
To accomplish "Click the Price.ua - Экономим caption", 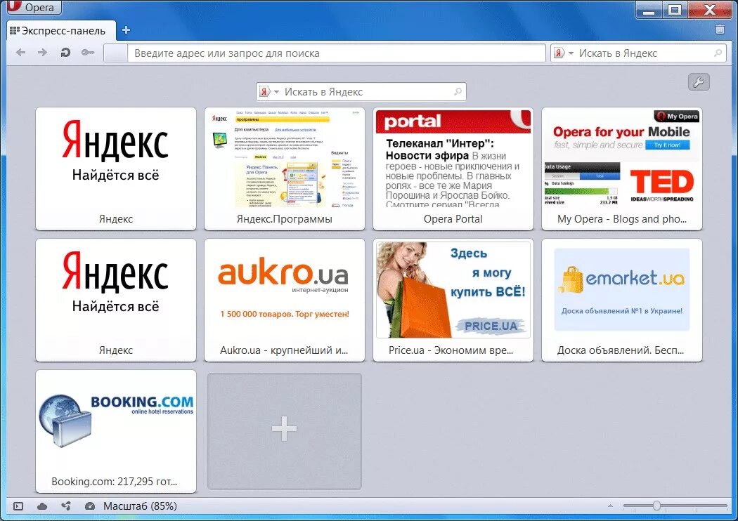I will 451,350.
